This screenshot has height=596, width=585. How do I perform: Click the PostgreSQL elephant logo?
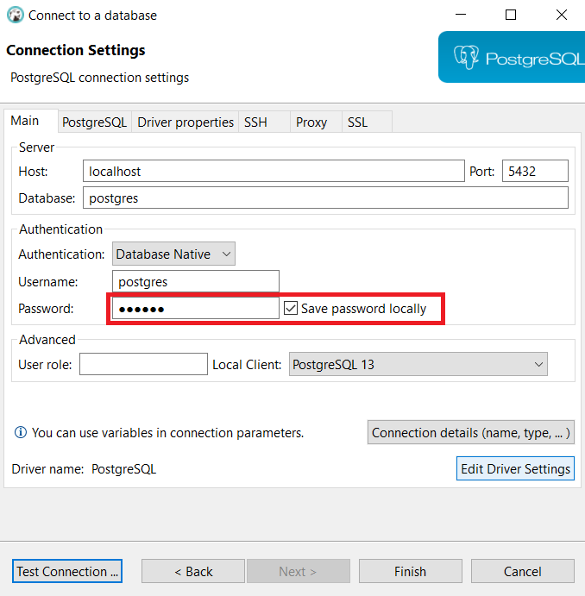(466, 58)
